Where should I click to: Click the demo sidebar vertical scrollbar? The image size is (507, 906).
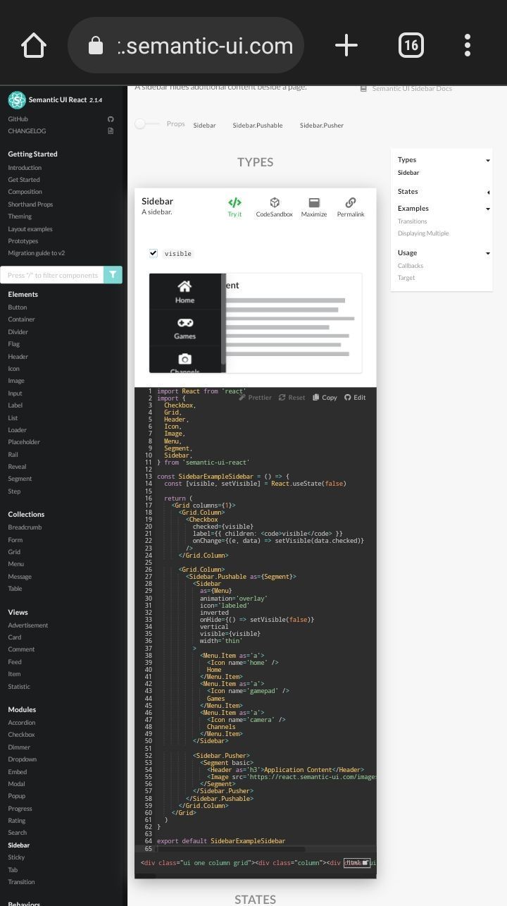coord(223,319)
